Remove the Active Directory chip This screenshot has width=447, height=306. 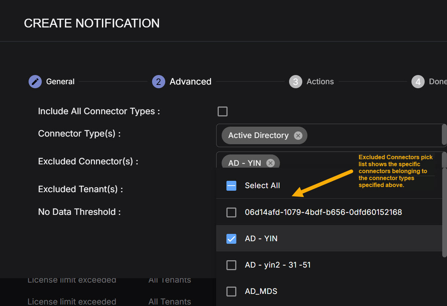[x=298, y=135]
